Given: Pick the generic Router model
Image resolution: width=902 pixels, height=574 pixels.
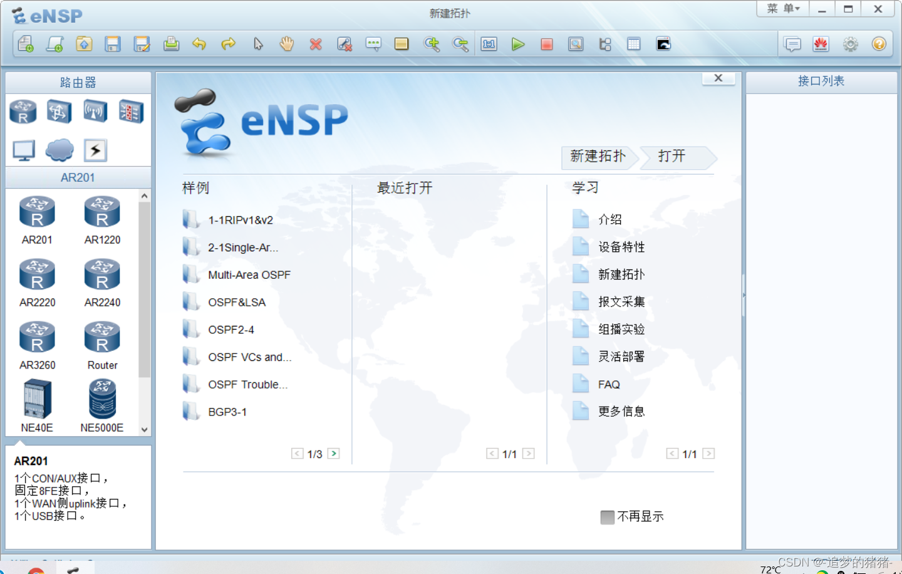Looking at the screenshot, I should pyautogui.click(x=102, y=345).
